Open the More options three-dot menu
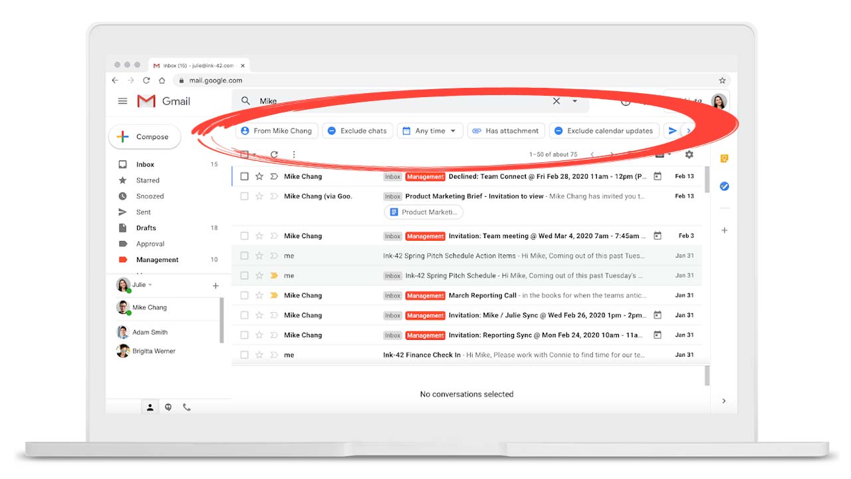The width and height of the screenshot is (851, 479). (x=294, y=154)
